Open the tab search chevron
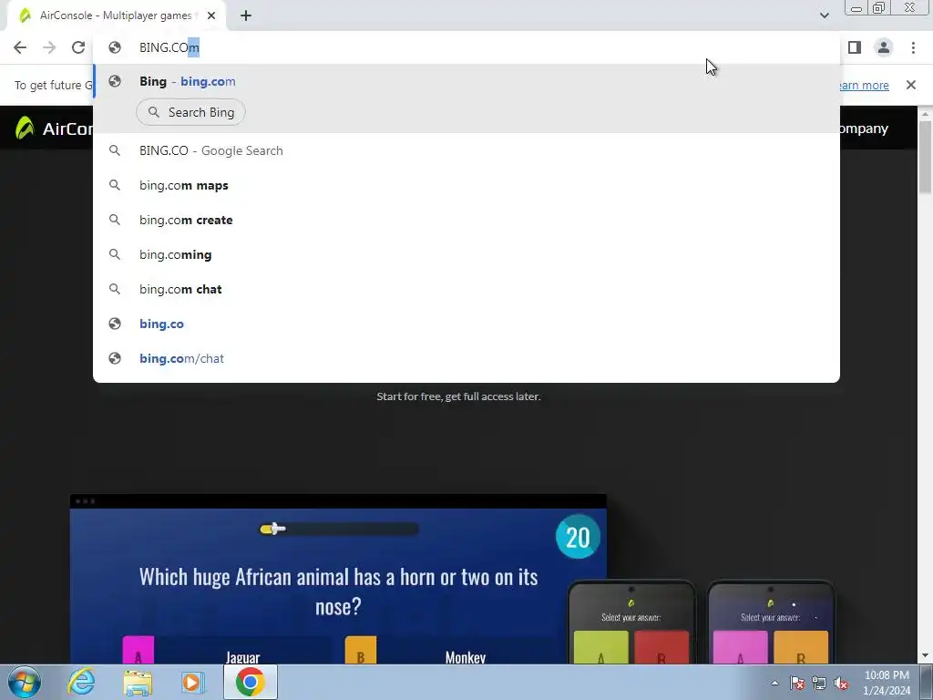This screenshot has width=933, height=700. point(824,15)
